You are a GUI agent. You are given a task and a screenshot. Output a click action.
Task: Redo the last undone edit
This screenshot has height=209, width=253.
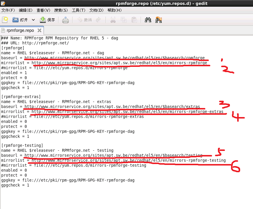(x=98, y=20)
